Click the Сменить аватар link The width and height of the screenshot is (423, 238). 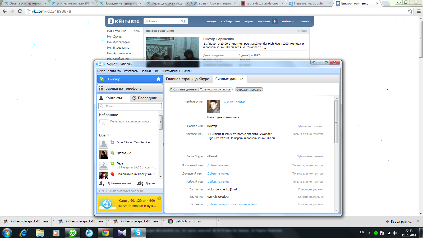pyautogui.click(x=235, y=102)
